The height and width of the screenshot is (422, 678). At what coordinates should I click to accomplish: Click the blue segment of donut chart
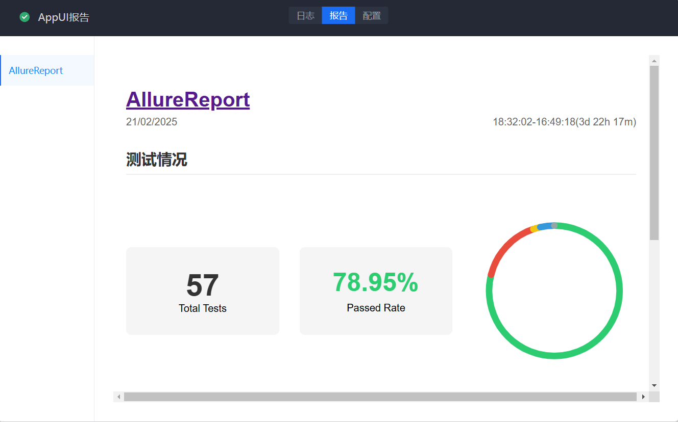point(544,226)
